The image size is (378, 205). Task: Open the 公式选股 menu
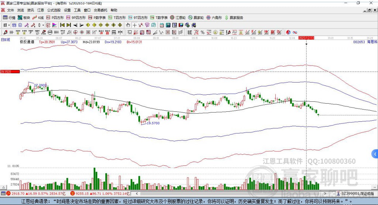[x=54, y=10]
